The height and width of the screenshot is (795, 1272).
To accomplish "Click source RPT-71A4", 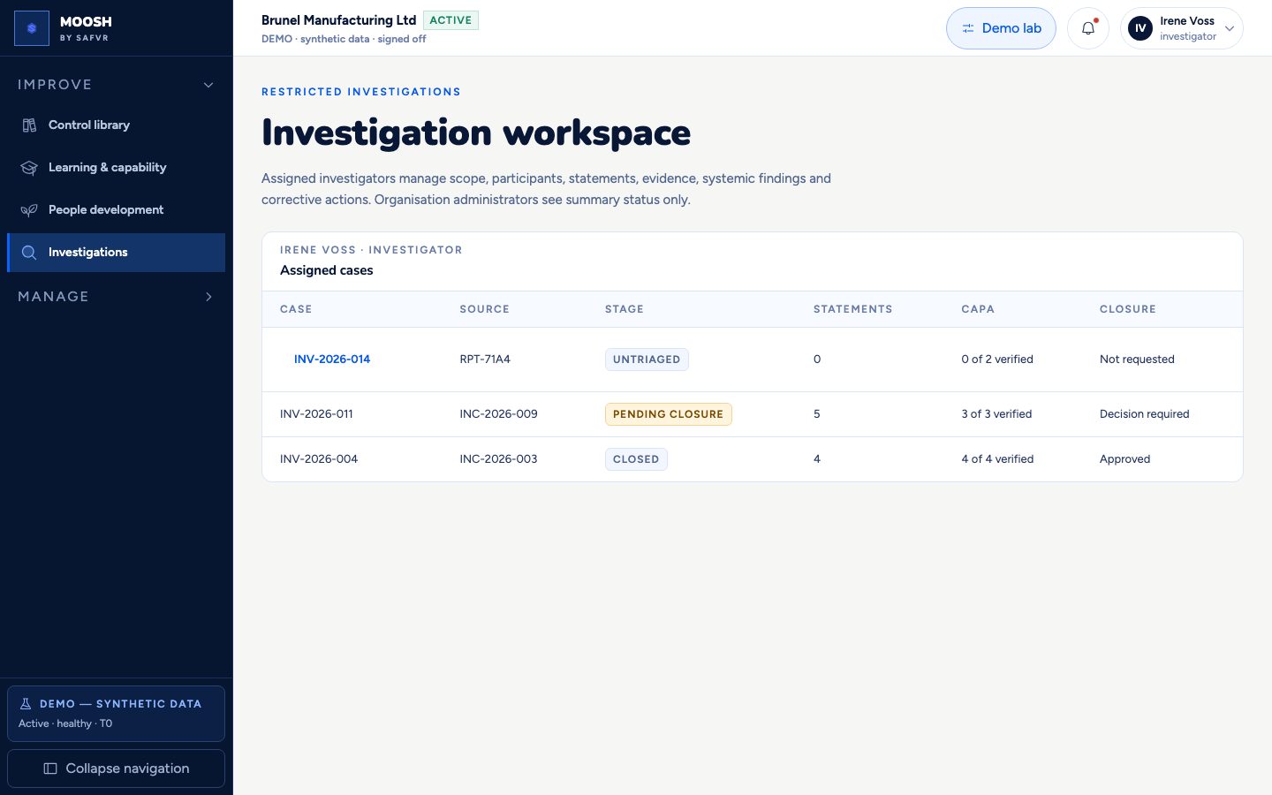I will click(x=485, y=360).
